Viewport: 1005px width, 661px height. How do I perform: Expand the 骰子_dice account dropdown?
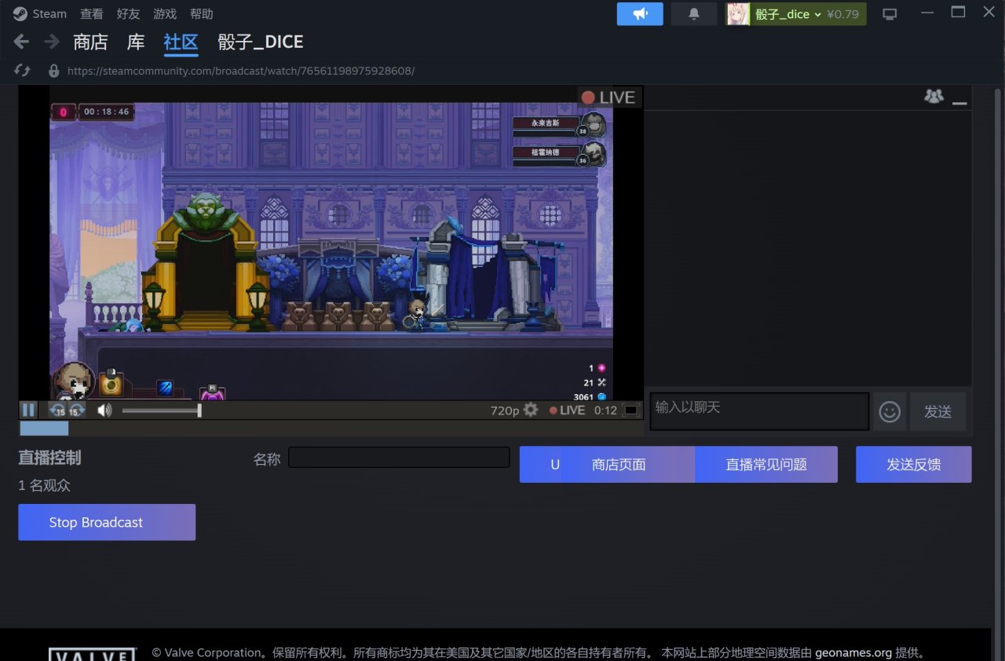tap(788, 14)
